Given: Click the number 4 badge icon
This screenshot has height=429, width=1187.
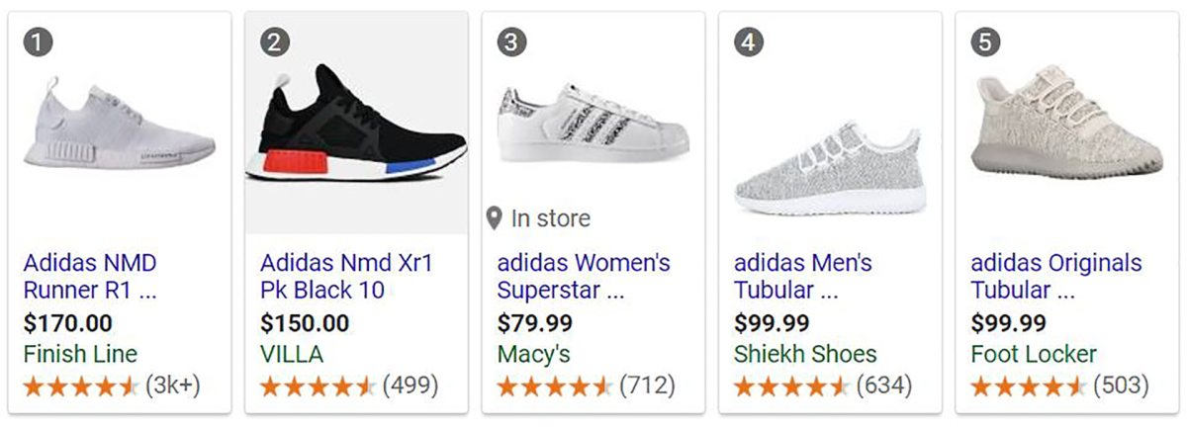Looking at the screenshot, I should click(749, 42).
